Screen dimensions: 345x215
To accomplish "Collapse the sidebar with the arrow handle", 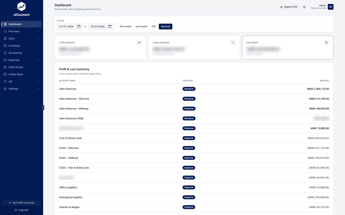I will coord(43,107).
